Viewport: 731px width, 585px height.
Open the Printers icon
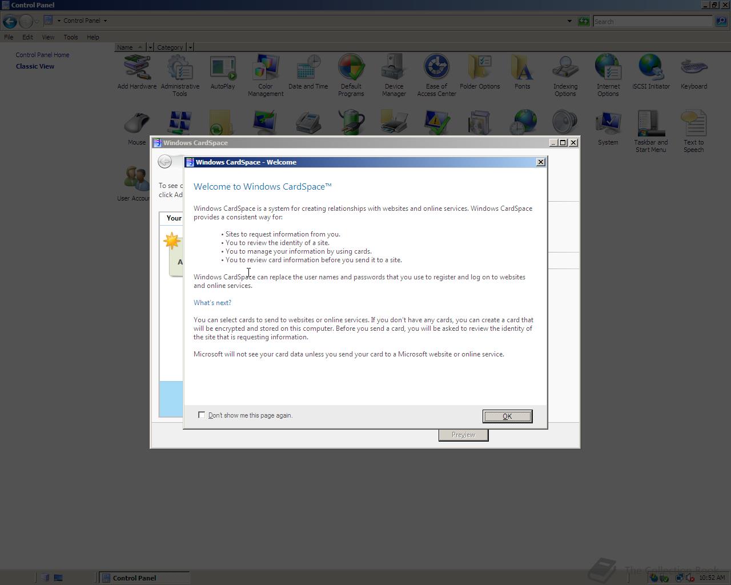(x=394, y=122)
